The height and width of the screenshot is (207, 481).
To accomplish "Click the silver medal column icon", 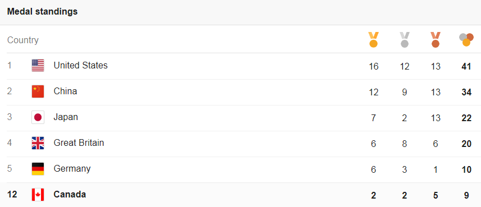I will pyautogui.click(x=405, y=40).
